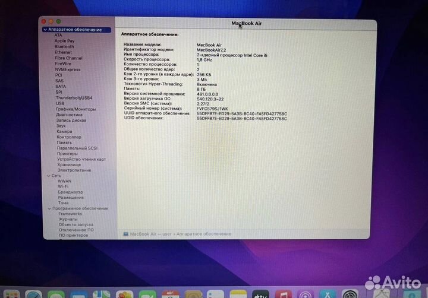Select ПО принтеров in the sidebar
Screen dimensions: 428x298
coord(74,235)
